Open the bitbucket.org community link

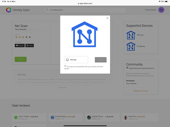142,68
